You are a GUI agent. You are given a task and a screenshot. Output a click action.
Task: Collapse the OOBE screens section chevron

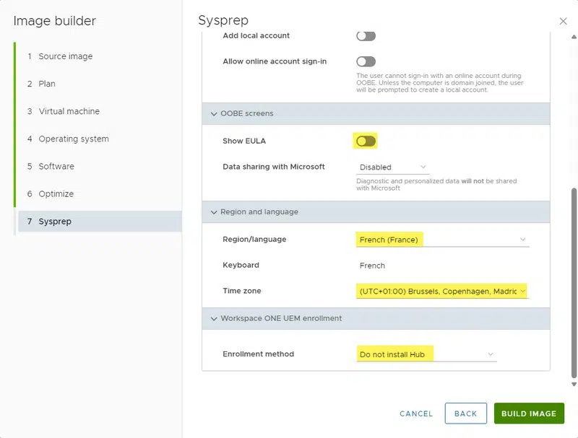pos(214,114)
